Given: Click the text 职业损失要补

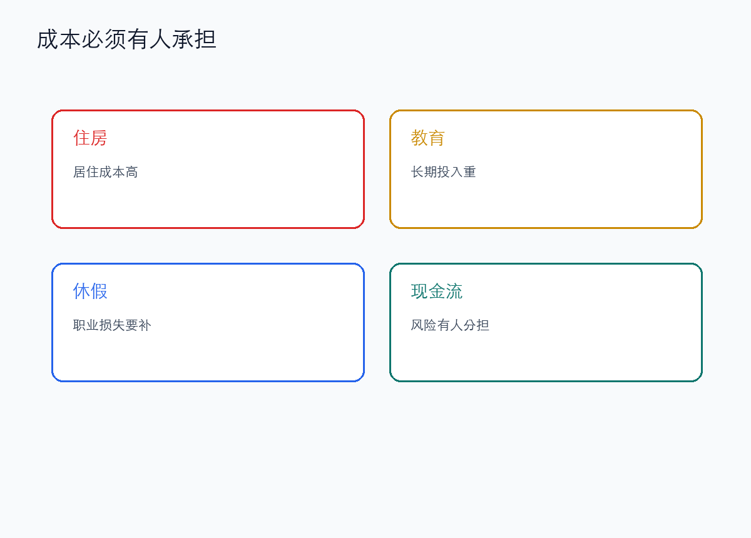Looking at the screenshot, I should pyautogui.click(x=112, y=325).
